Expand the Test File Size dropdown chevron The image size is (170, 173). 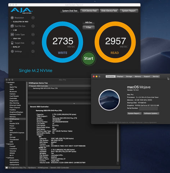(33, 26)
